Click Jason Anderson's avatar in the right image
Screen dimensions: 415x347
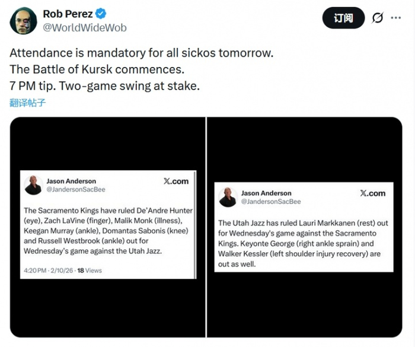click(228, 196)
